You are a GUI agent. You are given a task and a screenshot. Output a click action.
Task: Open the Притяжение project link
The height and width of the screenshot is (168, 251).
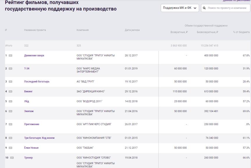[32, 124]
